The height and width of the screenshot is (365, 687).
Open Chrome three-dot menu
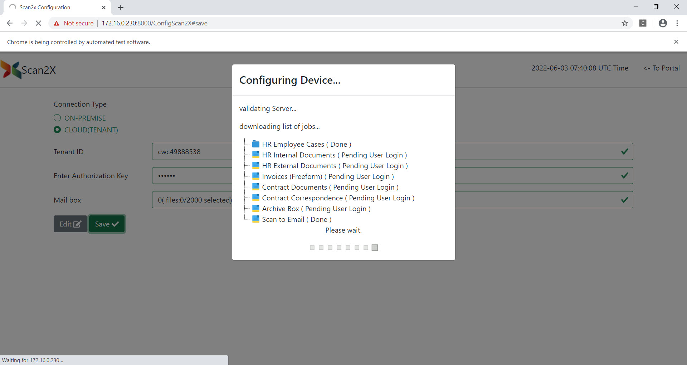point(677,23)
